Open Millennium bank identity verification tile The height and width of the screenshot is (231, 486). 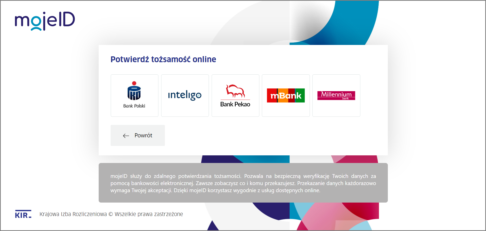pyautogui.click(x=336, y=95)
